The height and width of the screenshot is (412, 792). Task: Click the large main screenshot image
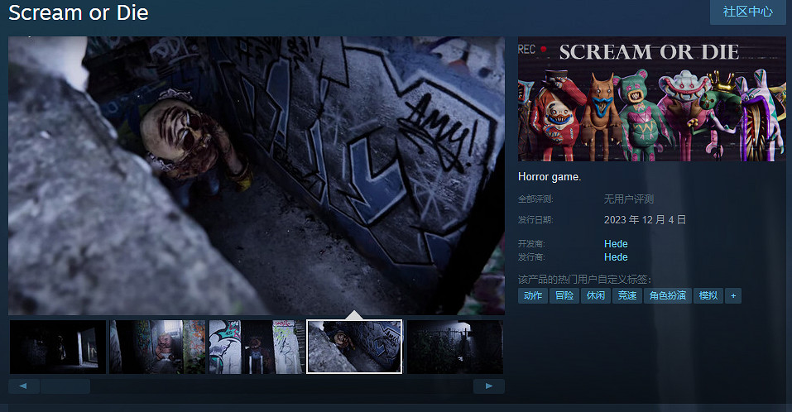[x=257, y=175]
